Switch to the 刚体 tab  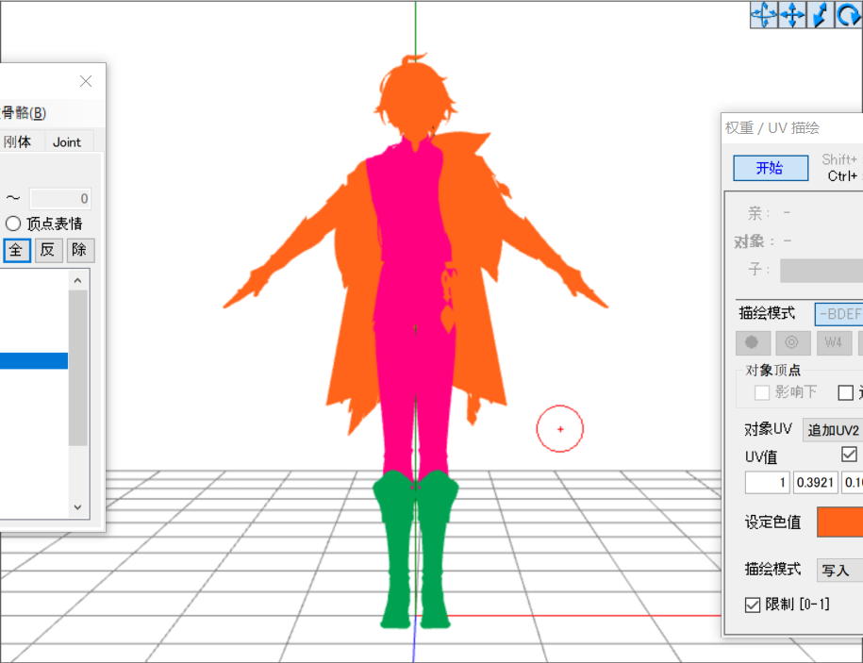tap(17, 142)
